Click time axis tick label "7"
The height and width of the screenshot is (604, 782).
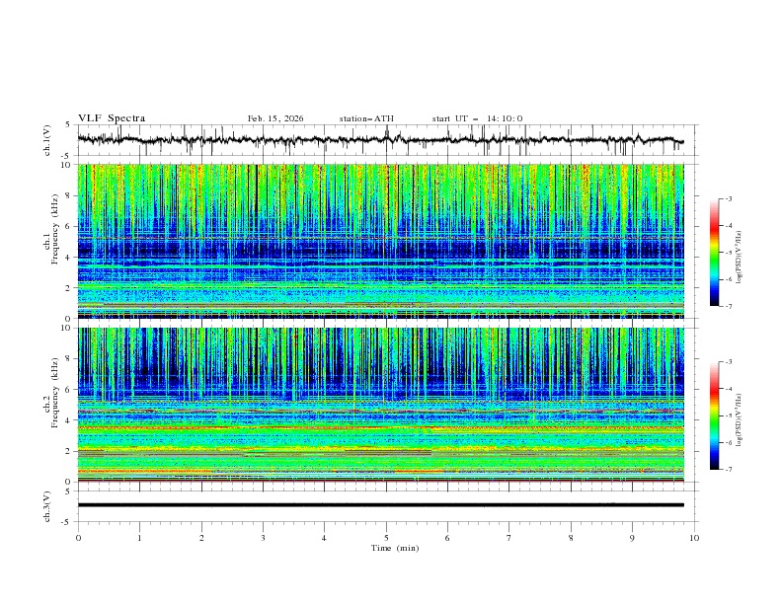[x=509, y=538]
